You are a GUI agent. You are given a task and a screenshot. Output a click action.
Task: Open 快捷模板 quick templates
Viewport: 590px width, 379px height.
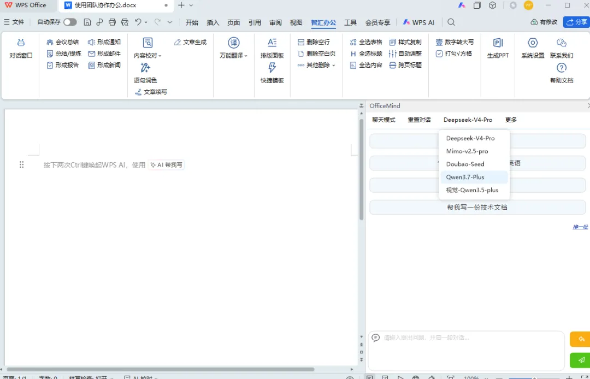(x=272, y=73)
